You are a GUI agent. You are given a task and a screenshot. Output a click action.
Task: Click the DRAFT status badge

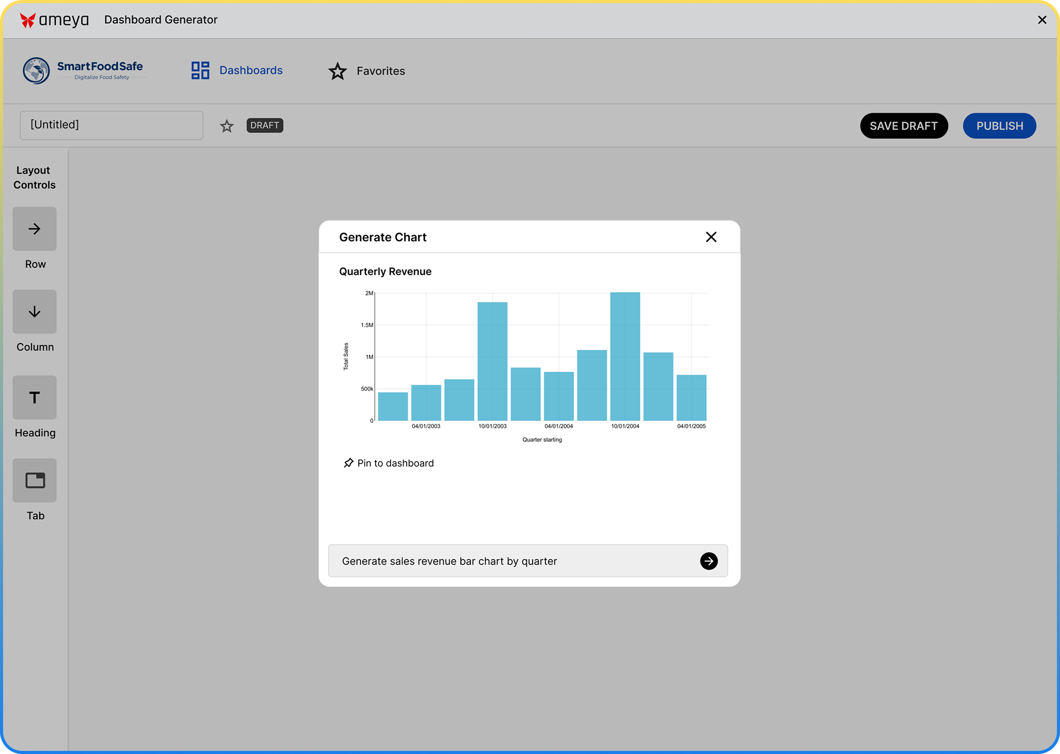click(265, 125)
